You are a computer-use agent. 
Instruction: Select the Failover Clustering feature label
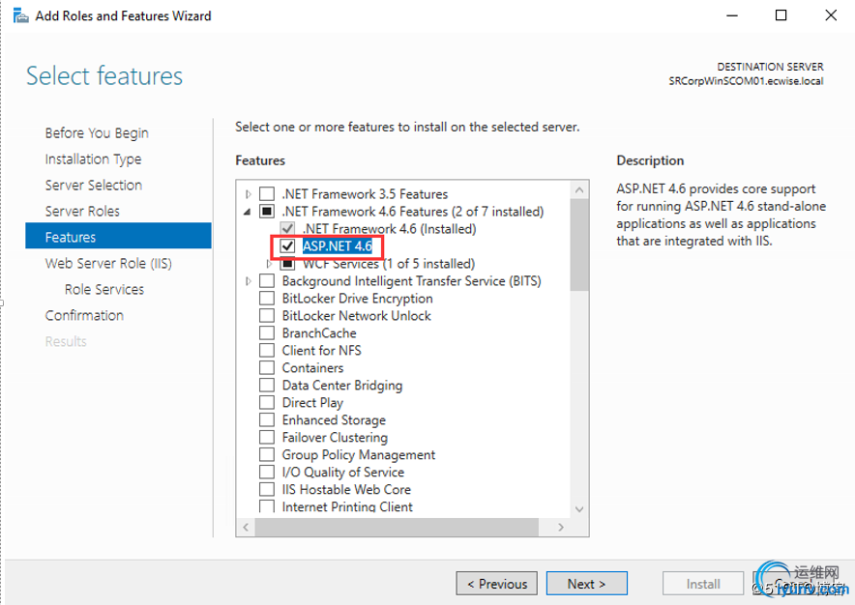tap(334, 438)
